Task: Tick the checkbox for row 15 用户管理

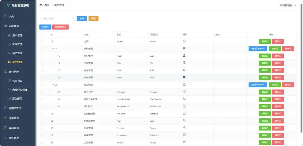Action: click(43, 56)
